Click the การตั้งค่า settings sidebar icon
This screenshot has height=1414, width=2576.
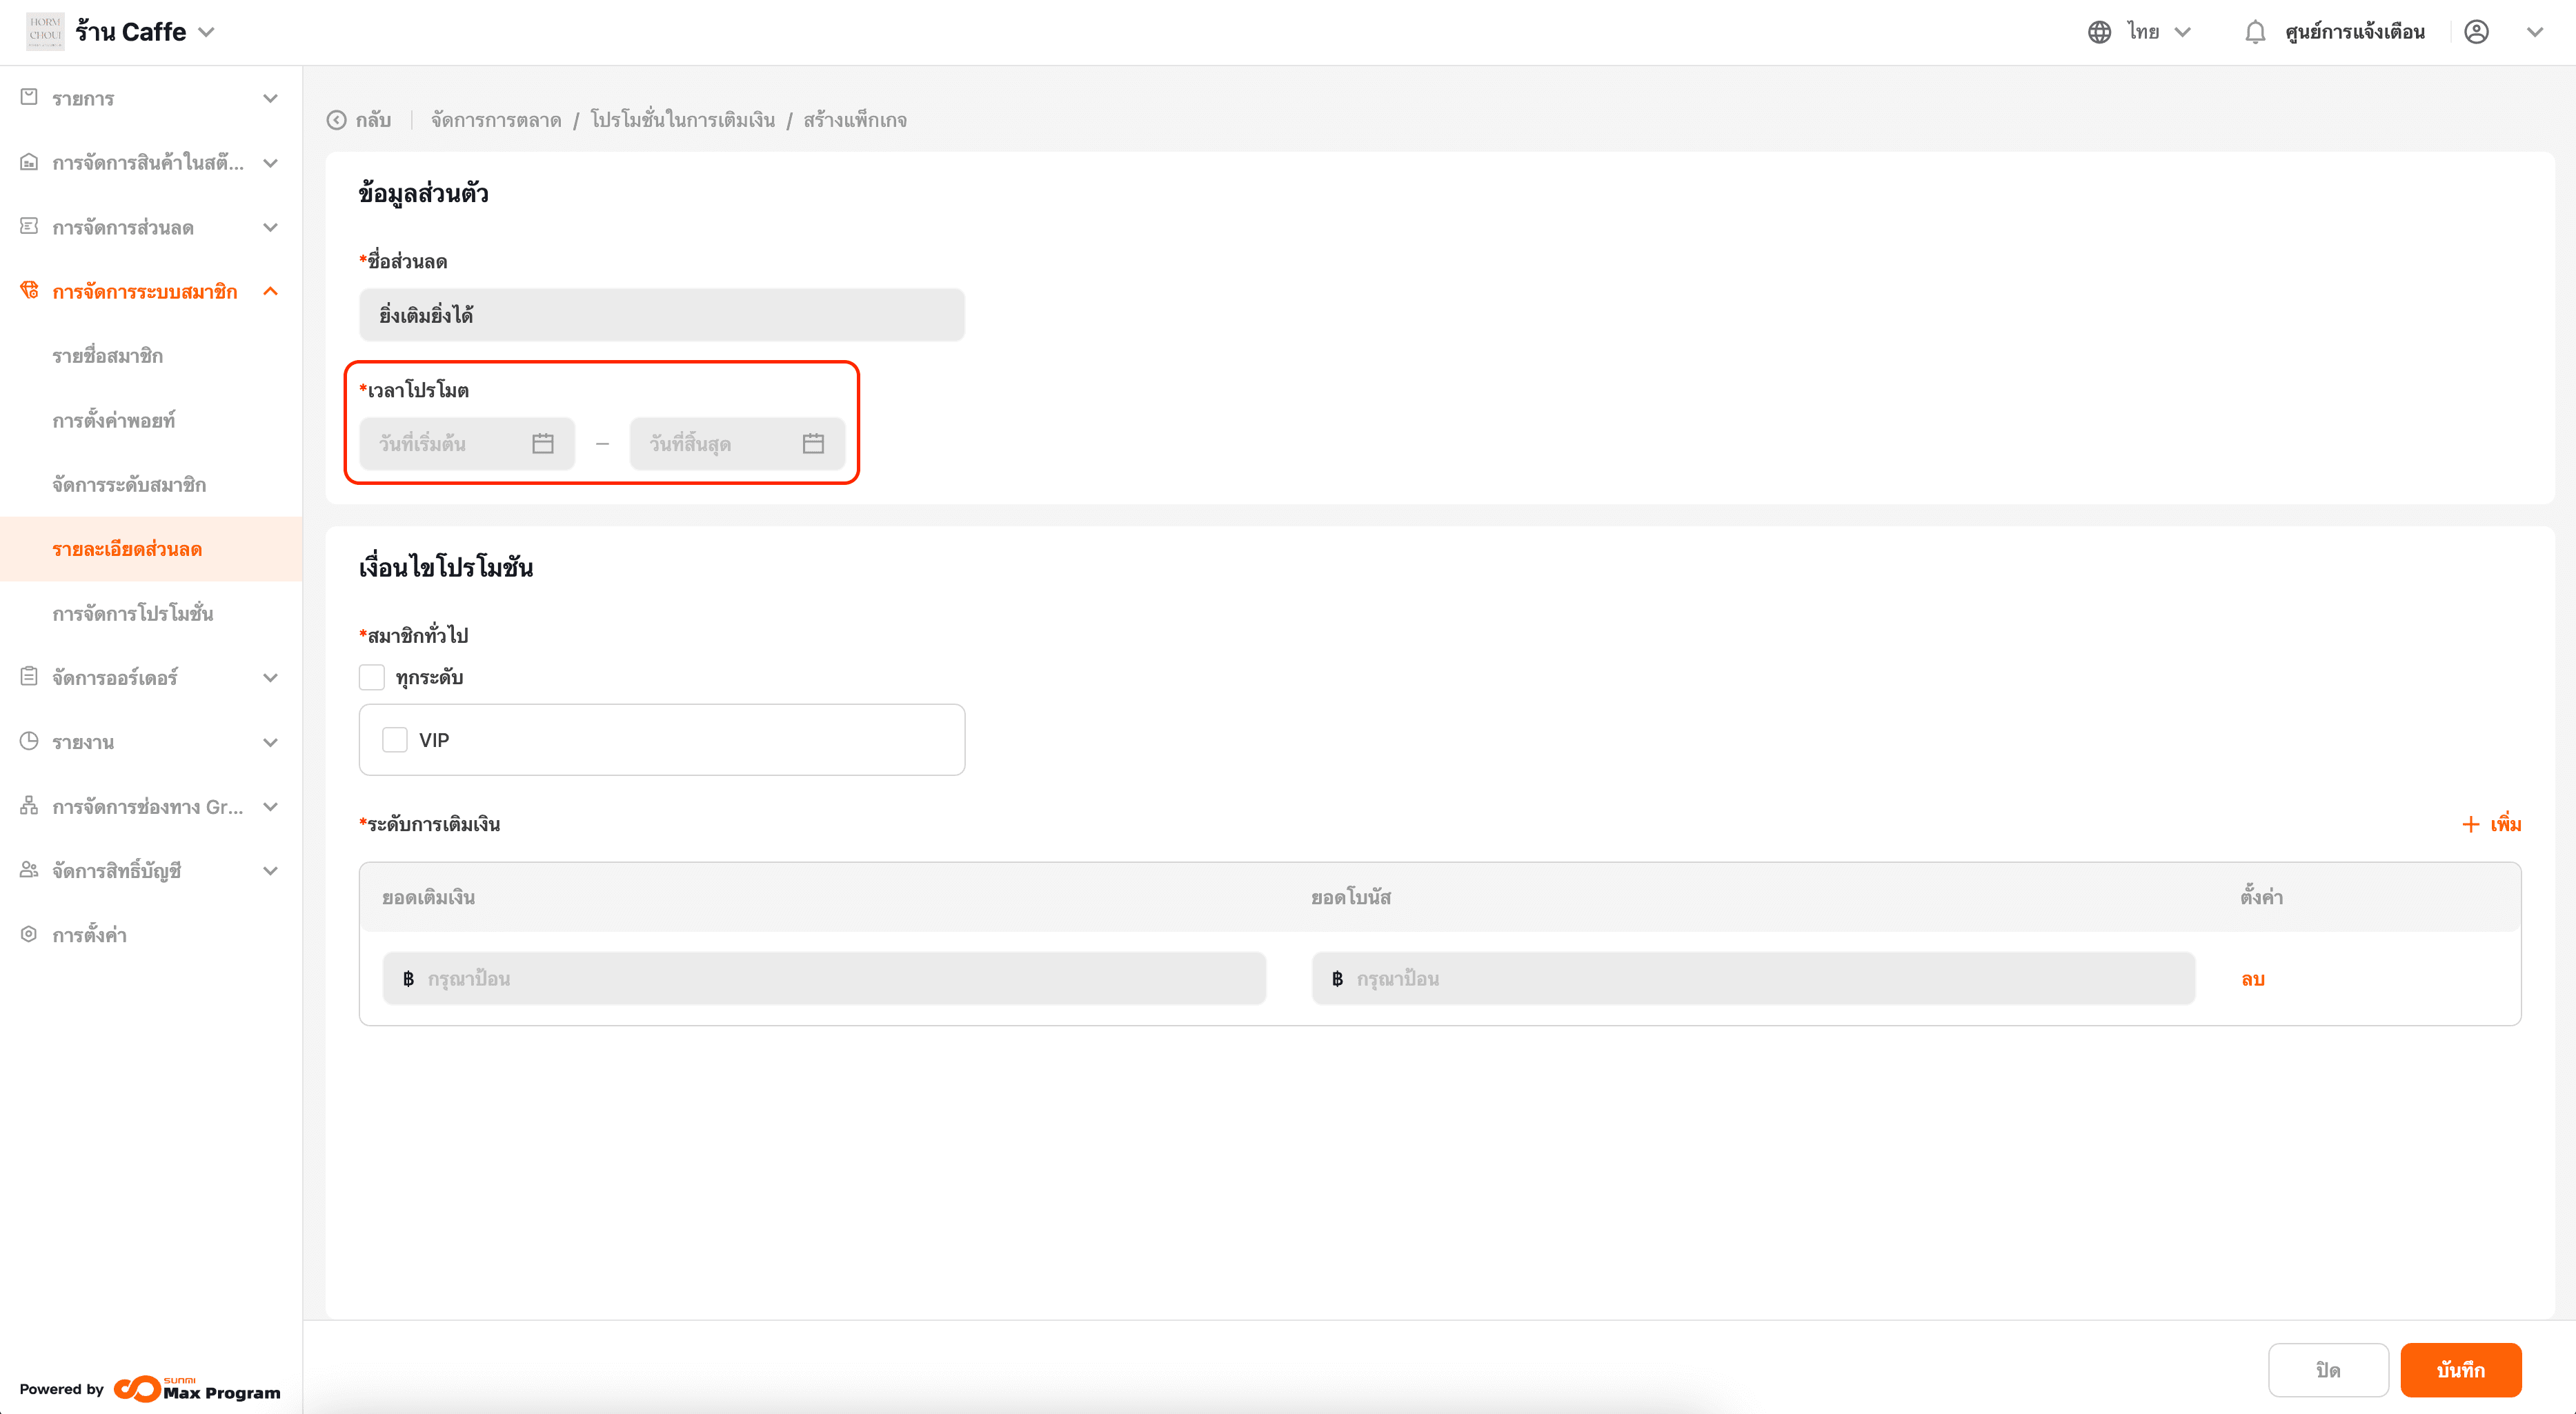click(29, 934)
